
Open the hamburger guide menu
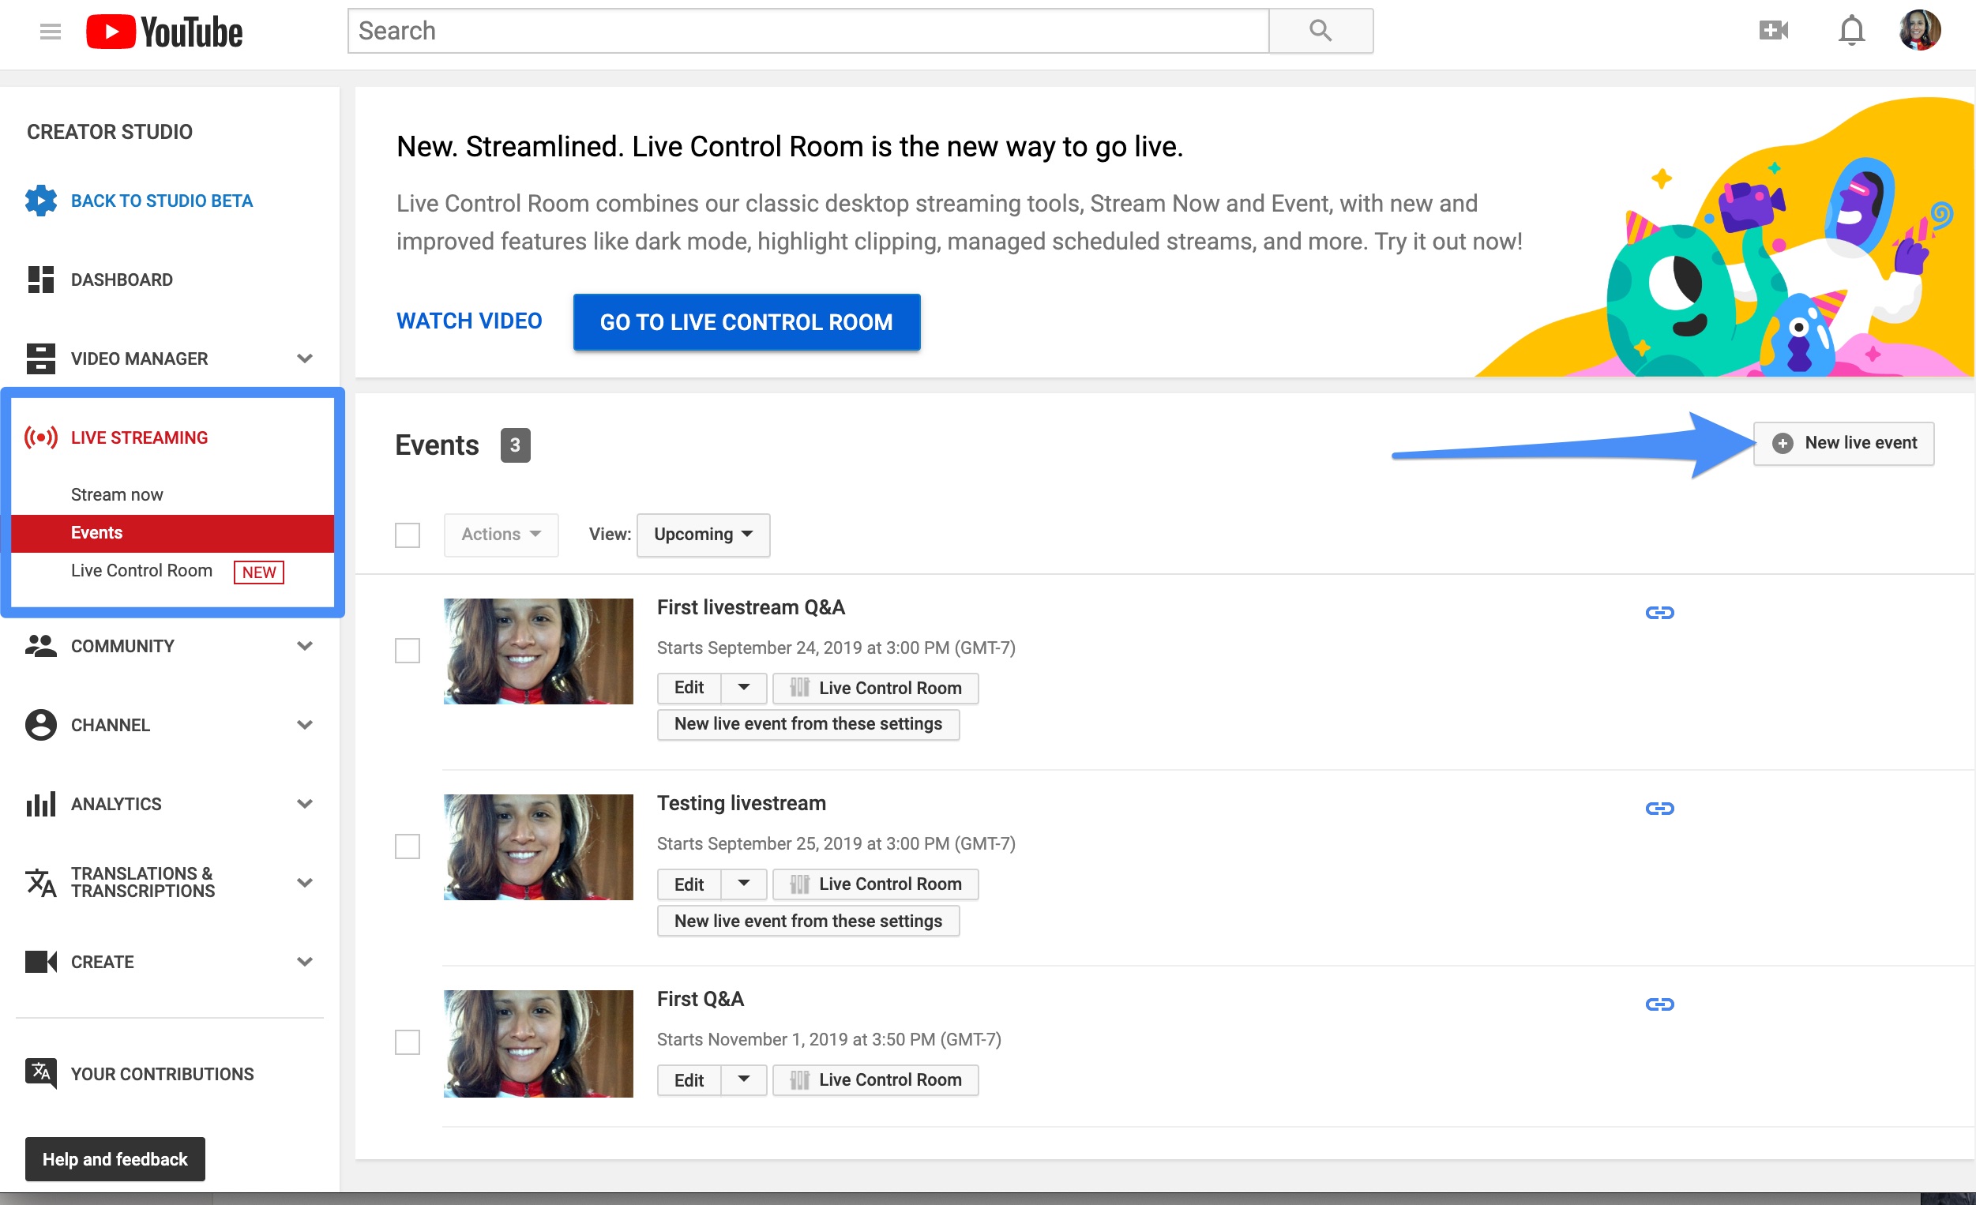coord(51,32)
